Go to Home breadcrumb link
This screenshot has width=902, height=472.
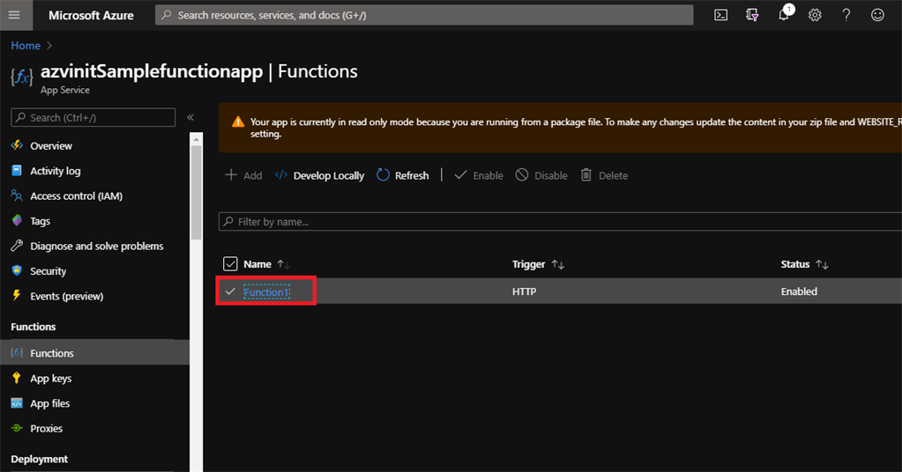click(26, 46)
